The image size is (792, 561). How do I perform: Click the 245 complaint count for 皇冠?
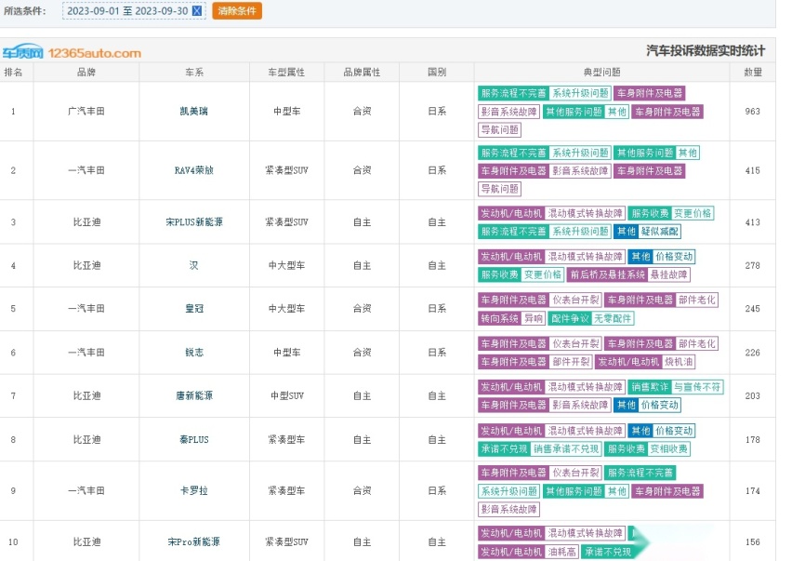753,308
